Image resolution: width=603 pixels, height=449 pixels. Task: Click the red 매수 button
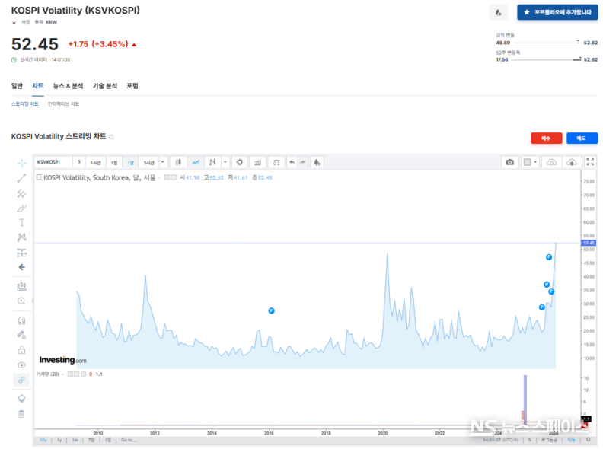(x=545, y=138)
